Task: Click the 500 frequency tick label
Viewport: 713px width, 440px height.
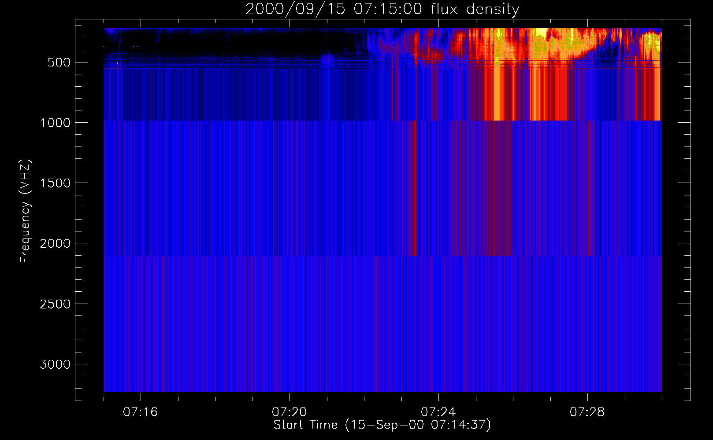Action: tap(59, 62)
